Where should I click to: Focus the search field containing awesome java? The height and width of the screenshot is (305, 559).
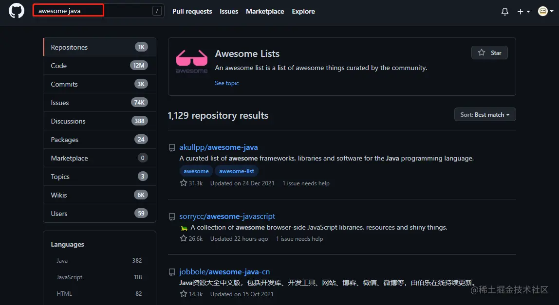point(98,11)
